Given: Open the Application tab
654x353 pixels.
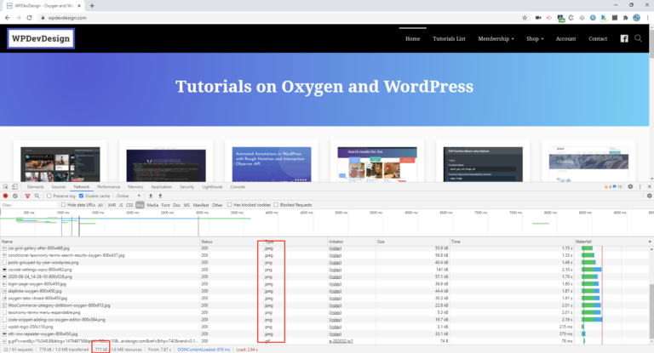Looking at the screenshot, I should click(x=162, y=187).
